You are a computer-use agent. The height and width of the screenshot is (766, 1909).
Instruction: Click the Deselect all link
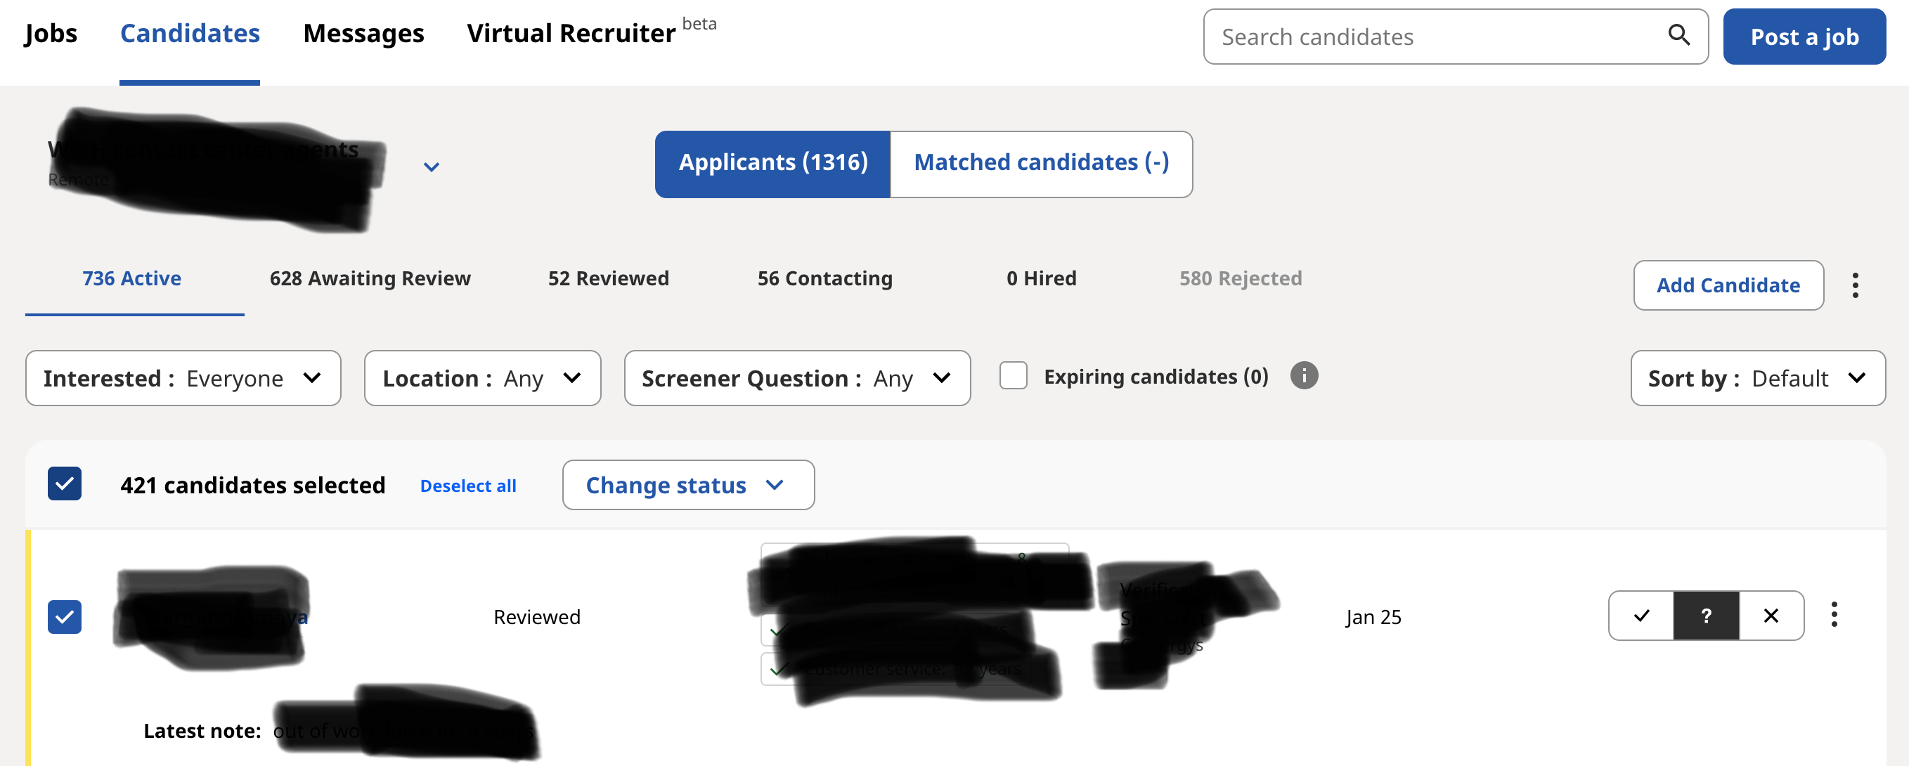pyautogui.click(x=467, y=486)
